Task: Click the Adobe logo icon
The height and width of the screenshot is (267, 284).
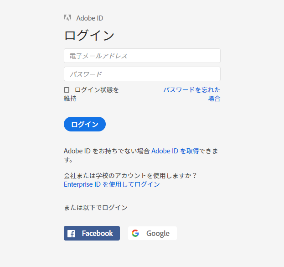Action: pos(67,18)
